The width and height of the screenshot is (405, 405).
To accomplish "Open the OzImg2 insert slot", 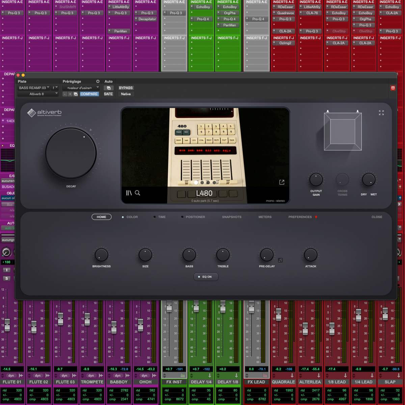I will click(x=283, y=43).
